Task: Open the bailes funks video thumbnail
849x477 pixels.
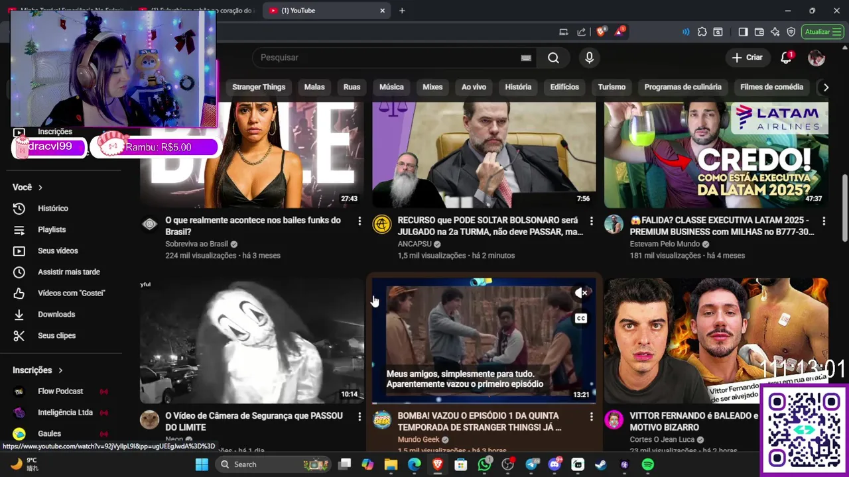Action: point(252,155)
